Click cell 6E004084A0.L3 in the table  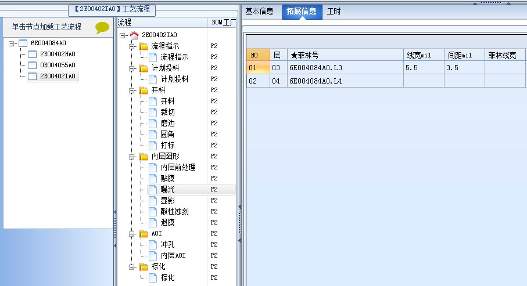[x=346, y=68]
